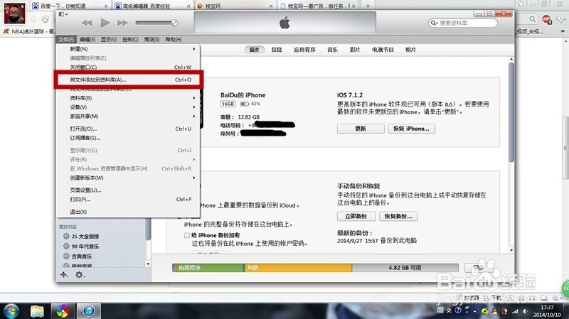Enable 给 iPhone 备份加密 checkbox
Image resolution: width=569 pixels, height=319 pixels.
(x=187, y=235)
